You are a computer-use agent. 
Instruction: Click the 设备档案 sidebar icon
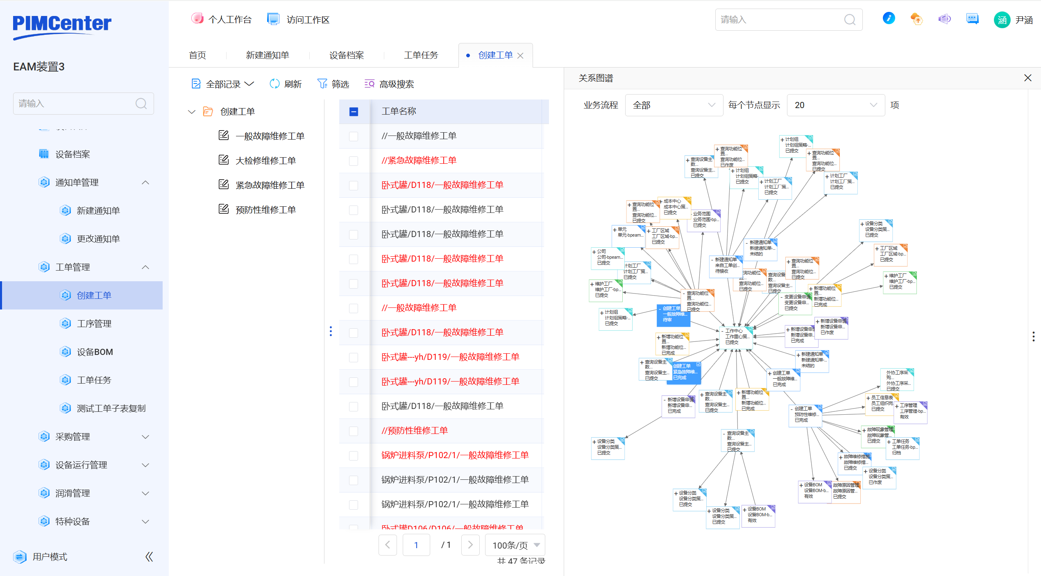(x=44, y=154)
